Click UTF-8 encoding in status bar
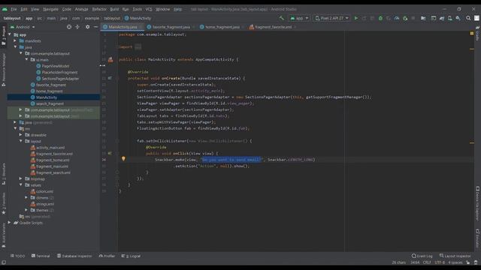481x270 pixels. pyautogui.click(x=440, y=262)
